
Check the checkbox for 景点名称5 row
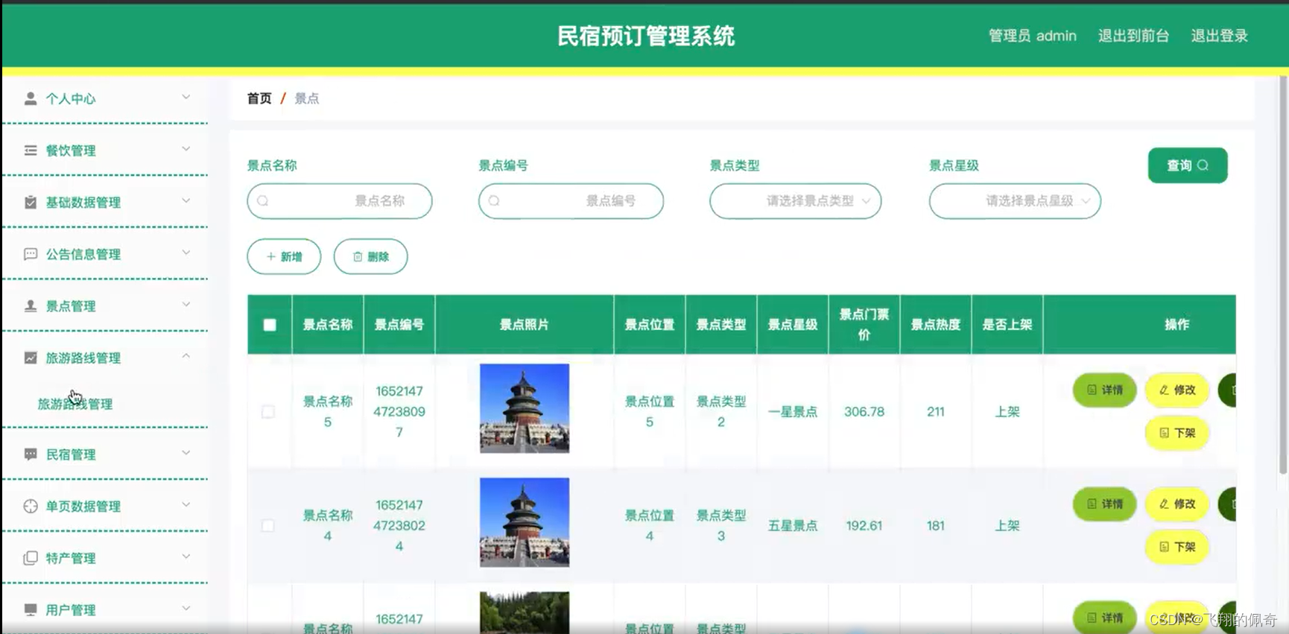pyautogui.click(x=268, y=412)
